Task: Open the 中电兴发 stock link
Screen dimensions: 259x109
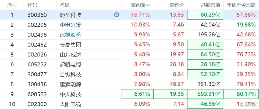Action: 70,25
